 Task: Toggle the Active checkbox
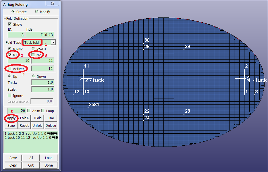tap(10, 69)
